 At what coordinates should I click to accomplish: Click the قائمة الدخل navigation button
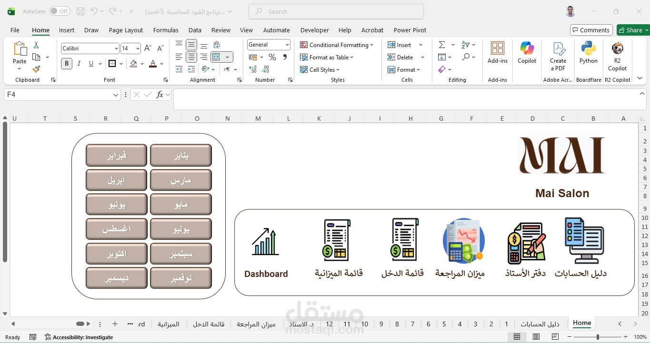[403, 248]
